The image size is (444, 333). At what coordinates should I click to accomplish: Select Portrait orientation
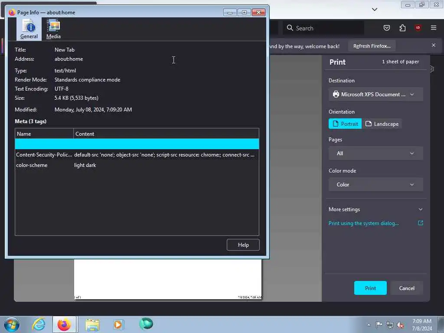point(345,124)
